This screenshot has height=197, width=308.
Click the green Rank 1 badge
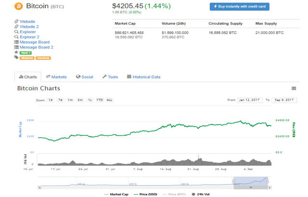click(26, 53)
